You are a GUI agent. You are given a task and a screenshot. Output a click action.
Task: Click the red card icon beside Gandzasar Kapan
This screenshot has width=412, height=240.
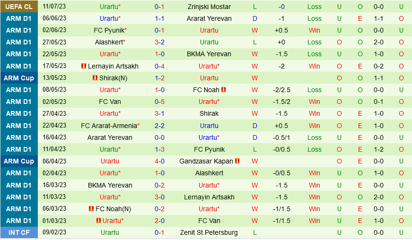point(237,161)
